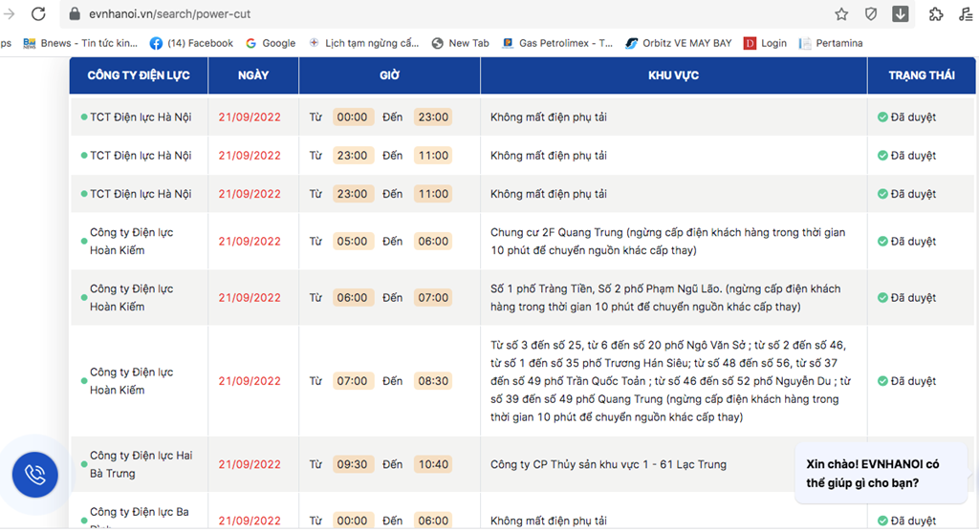This screenshot has width=979, height=532.
Task: Click the green check icon in first row
Action: click(x=882, y=117)
